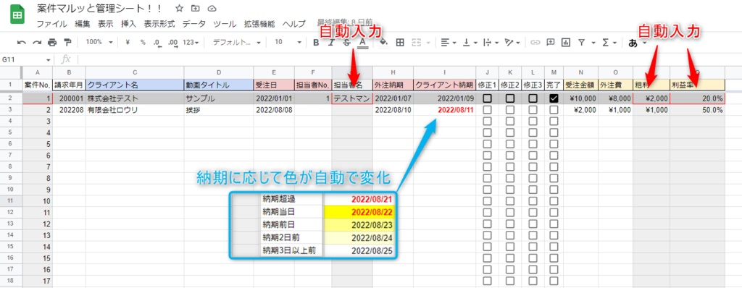
Task: Check 完了 checkbox in 案件No. 3 row
Action: click(554, 121)
